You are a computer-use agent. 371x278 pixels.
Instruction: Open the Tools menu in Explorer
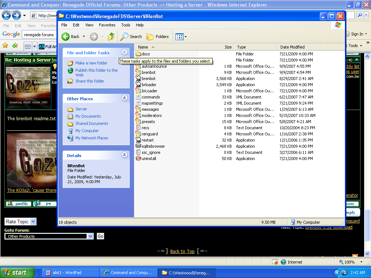pos(126,25)
